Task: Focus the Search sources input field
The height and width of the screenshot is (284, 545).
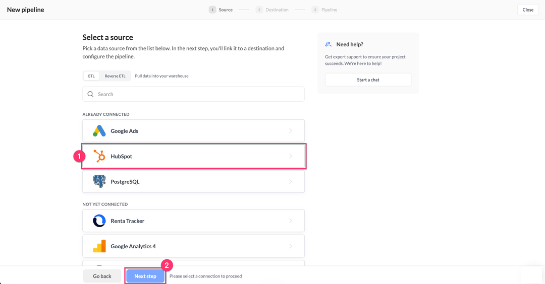Action: (x=194, y=94)
